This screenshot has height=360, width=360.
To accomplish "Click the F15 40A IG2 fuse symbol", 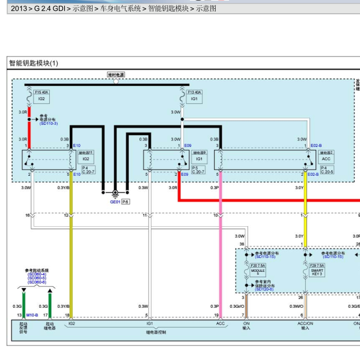I will (x=29, y=97).
